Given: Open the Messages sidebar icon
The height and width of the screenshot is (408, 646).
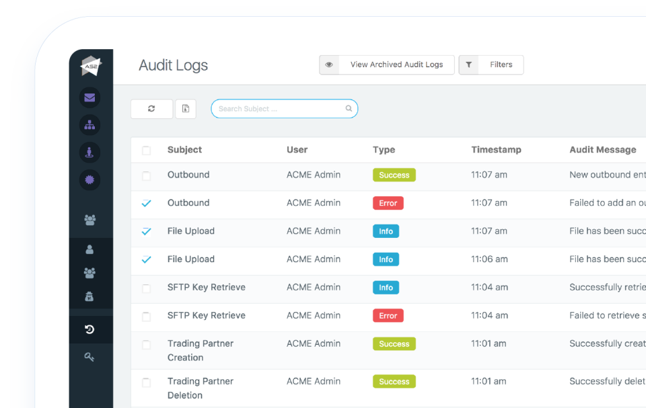Looking at the screenshot, I should (89, 97).
